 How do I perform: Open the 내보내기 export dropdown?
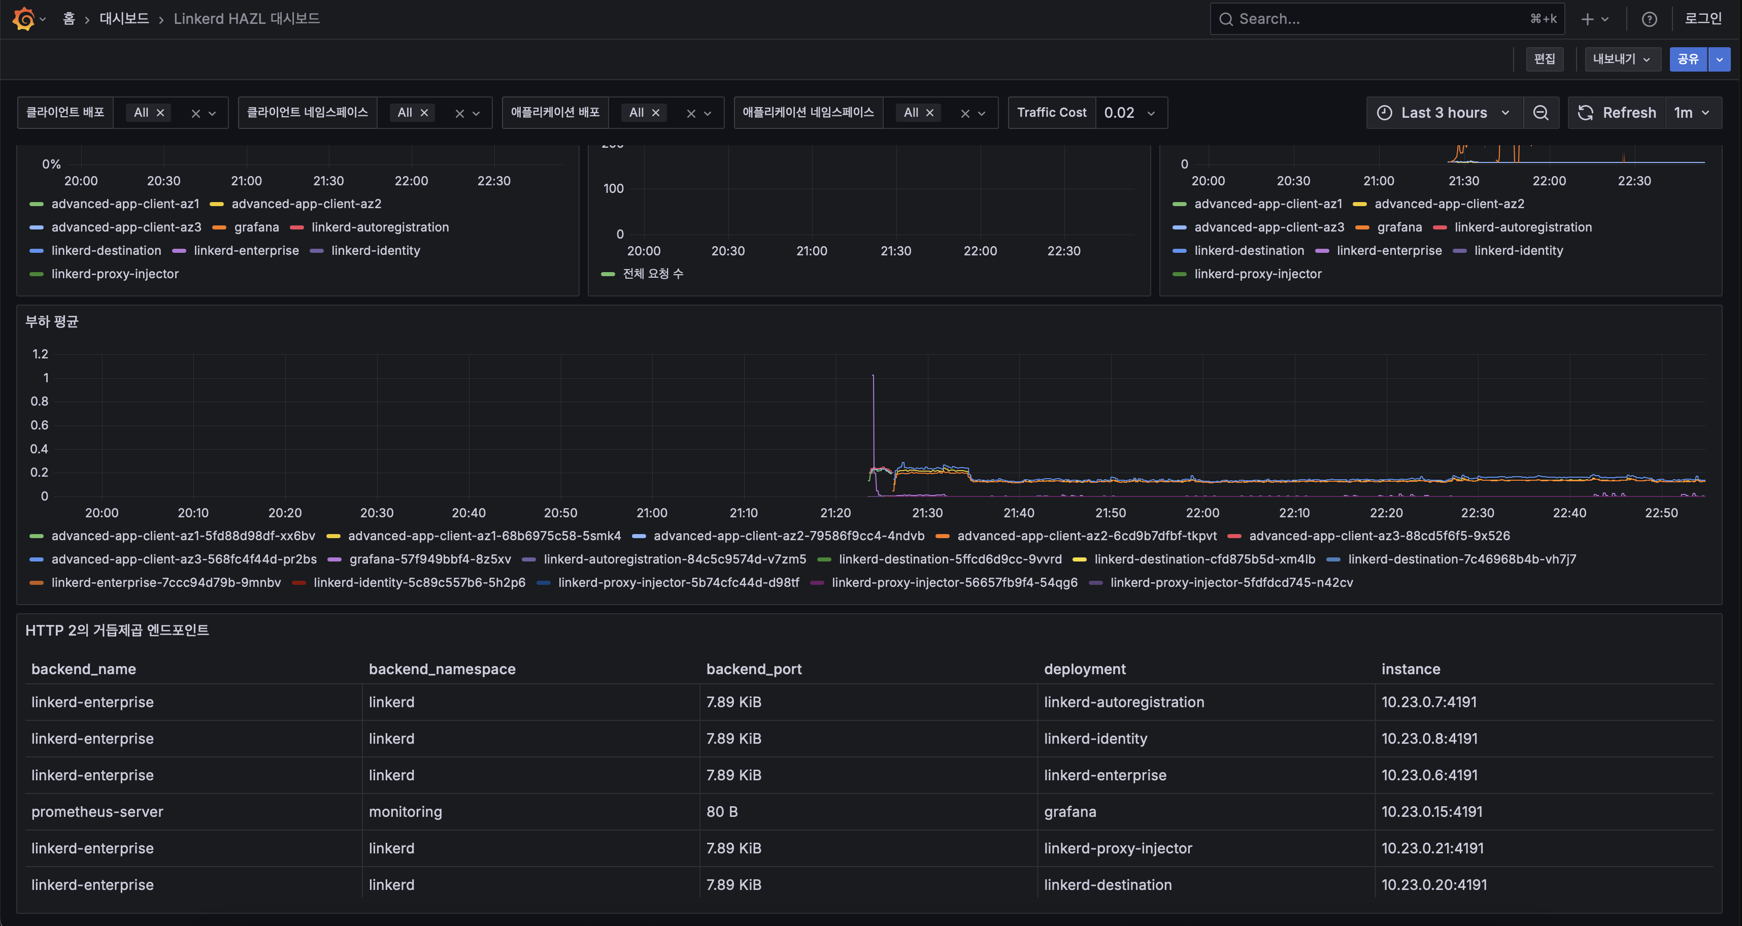click(1621, 59)
